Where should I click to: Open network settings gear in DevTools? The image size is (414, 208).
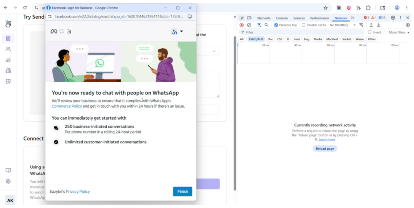point(408,25)
